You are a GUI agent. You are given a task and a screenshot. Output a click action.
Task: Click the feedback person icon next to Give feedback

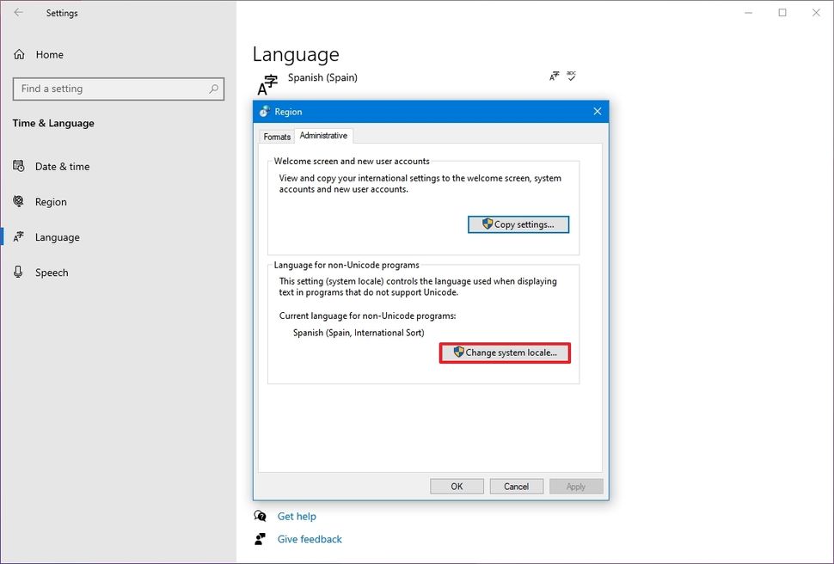[260, 539]
